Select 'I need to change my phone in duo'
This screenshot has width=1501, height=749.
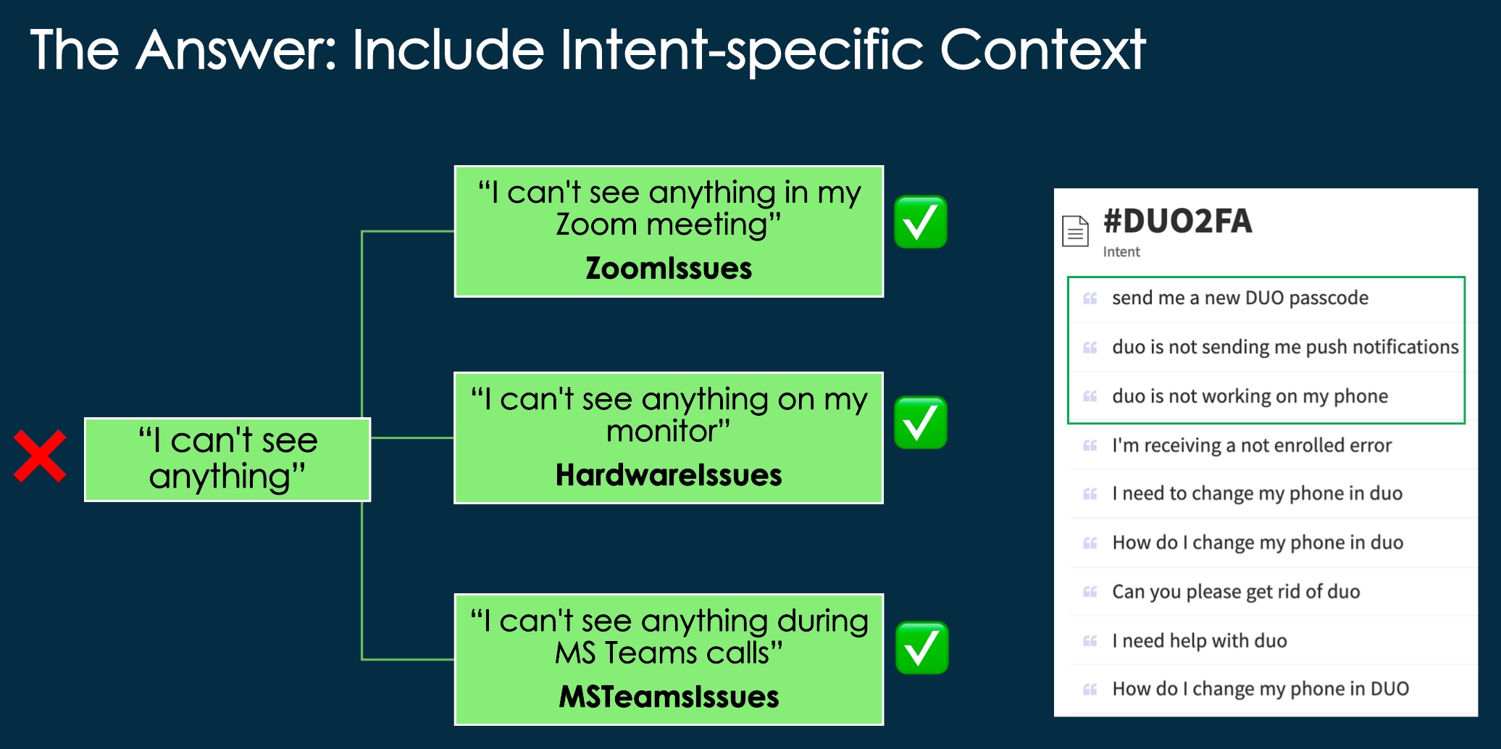[x=1257, y=493]
